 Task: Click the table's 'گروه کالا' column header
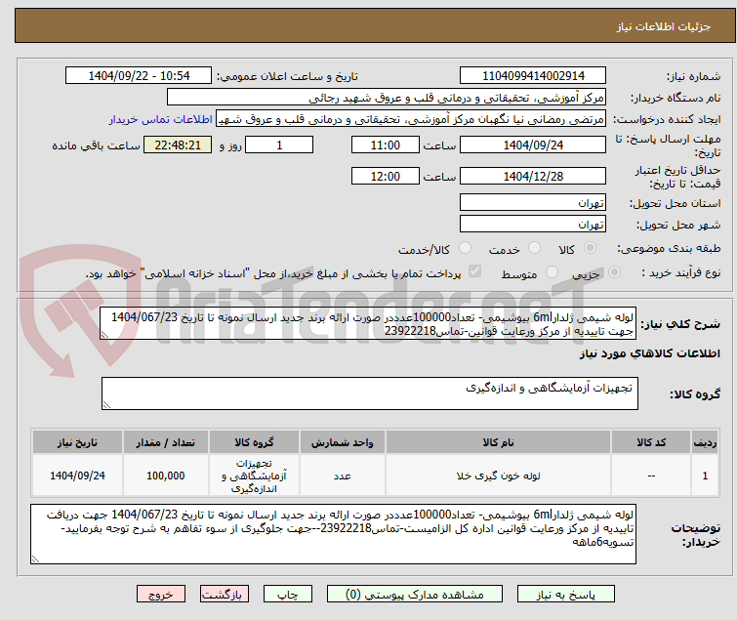[254, 442]
